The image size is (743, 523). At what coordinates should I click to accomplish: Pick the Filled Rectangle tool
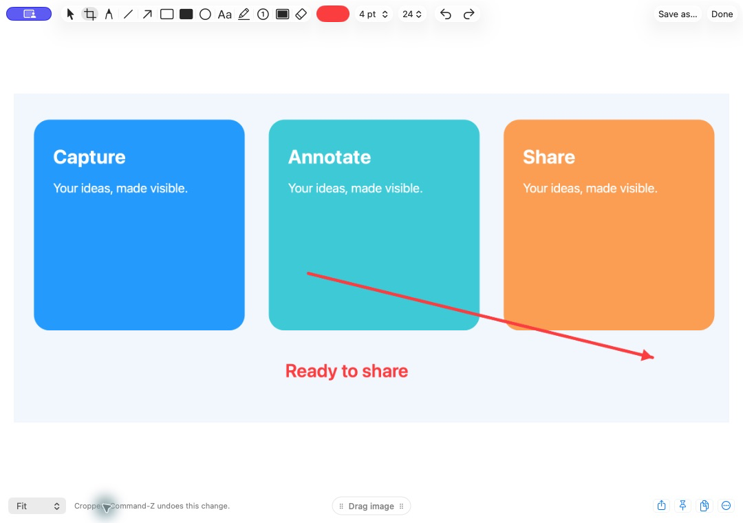click(x=186, y=14)
